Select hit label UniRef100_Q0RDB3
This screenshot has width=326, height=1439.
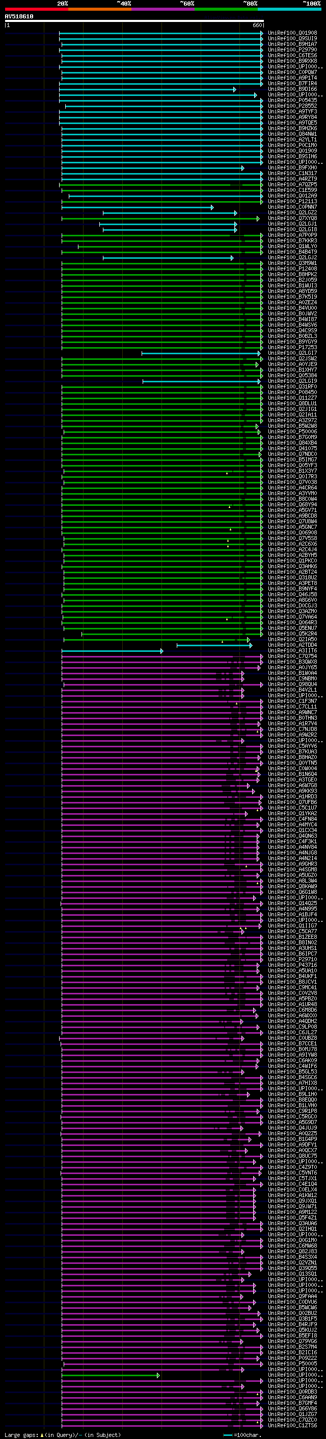pos(292,1392)
